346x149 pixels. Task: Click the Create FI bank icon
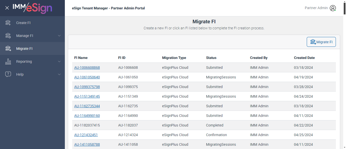pyautogui.click(x=8, y=23)
